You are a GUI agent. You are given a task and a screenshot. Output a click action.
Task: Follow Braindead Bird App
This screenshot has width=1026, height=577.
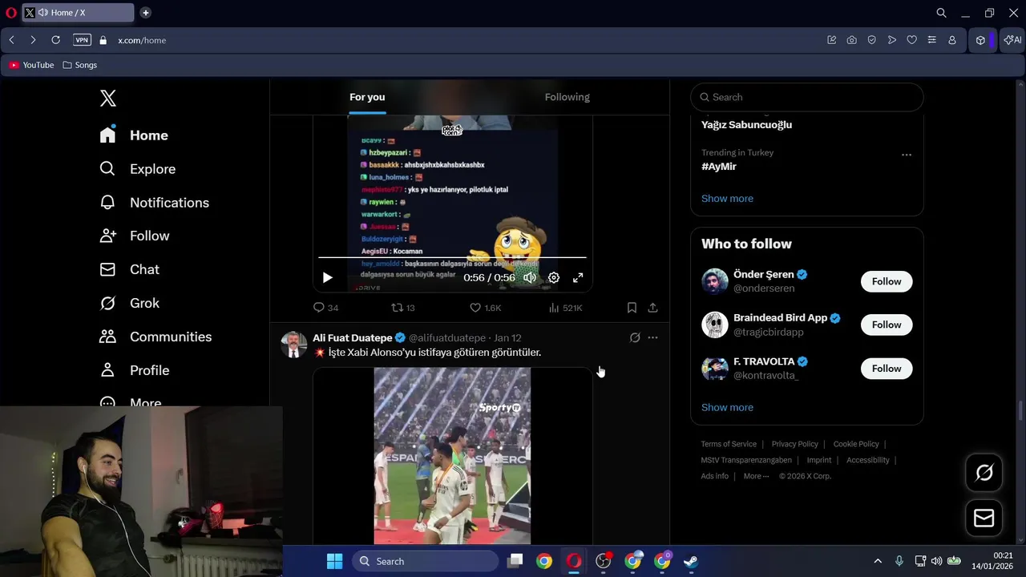point(887,325)
